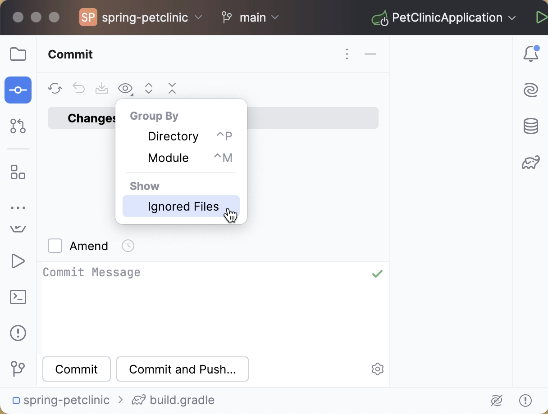Viewport: 548px width, 414px height.
Task: Open the Project tool window
Action: click(18, 54)
